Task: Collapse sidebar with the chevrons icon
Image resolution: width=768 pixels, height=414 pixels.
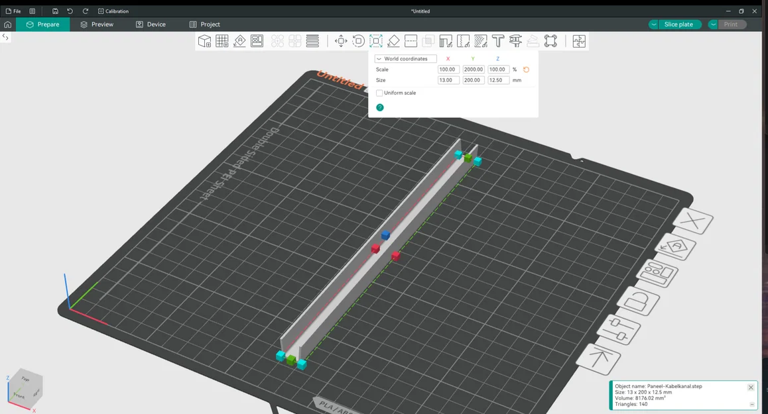Action: 5,36
